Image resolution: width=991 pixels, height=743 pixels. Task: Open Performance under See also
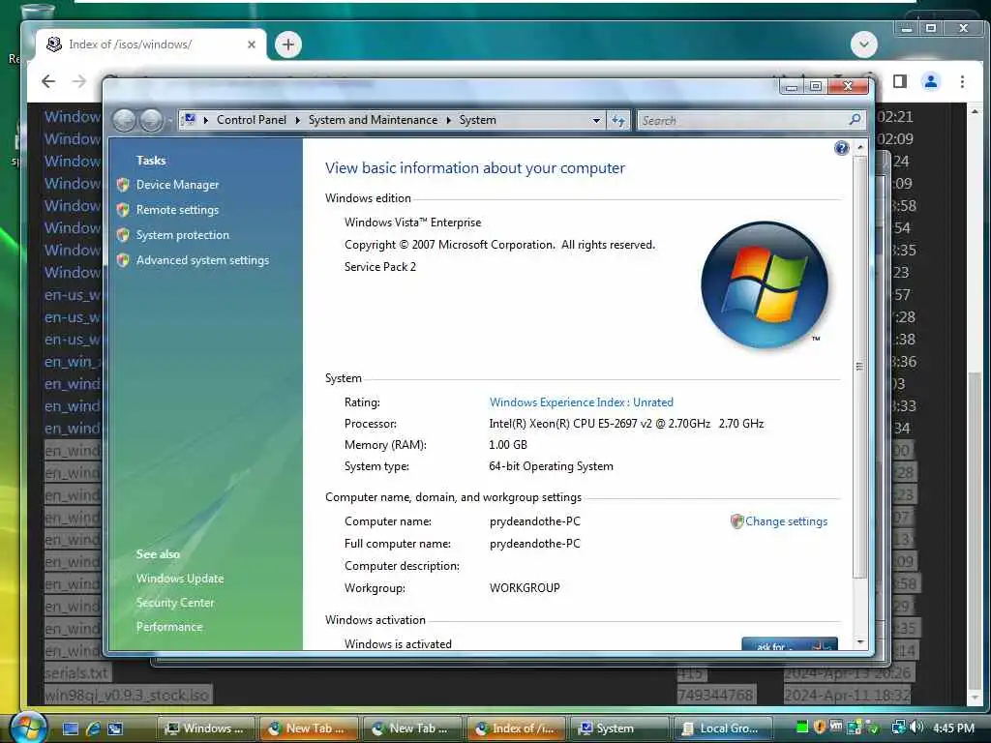click(169, 627)
